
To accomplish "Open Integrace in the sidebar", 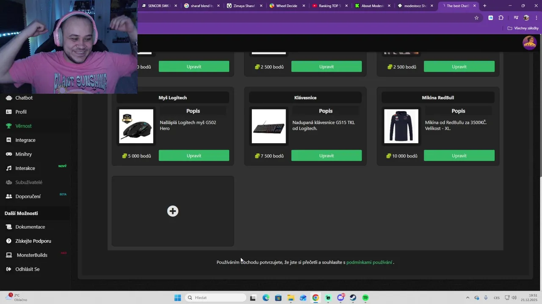I will [25, 140].
